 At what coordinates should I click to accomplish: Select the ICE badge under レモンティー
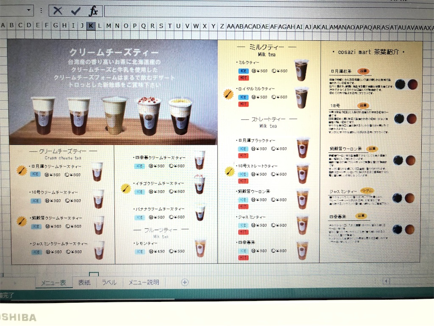coord(140,251)
